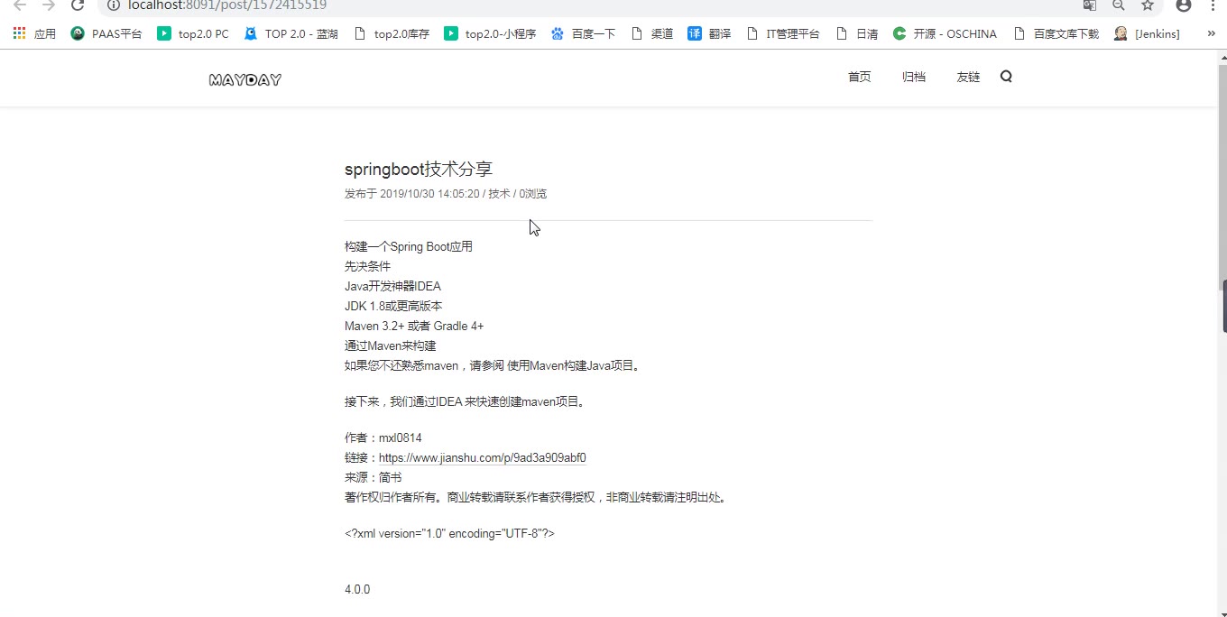Click the browser back arrow
This screenshot has height=617, width=1227.
[20, 5]
